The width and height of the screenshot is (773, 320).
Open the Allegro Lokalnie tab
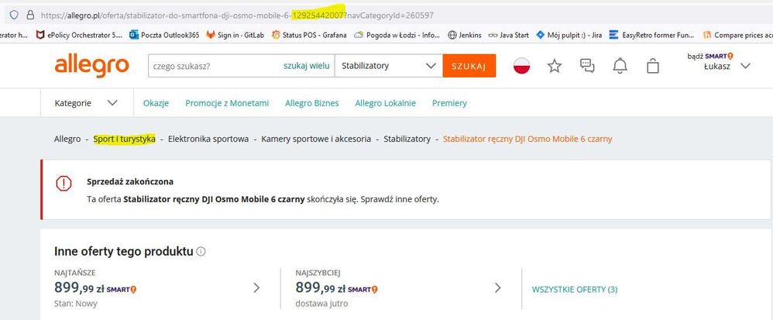click(x=386, y=103)
